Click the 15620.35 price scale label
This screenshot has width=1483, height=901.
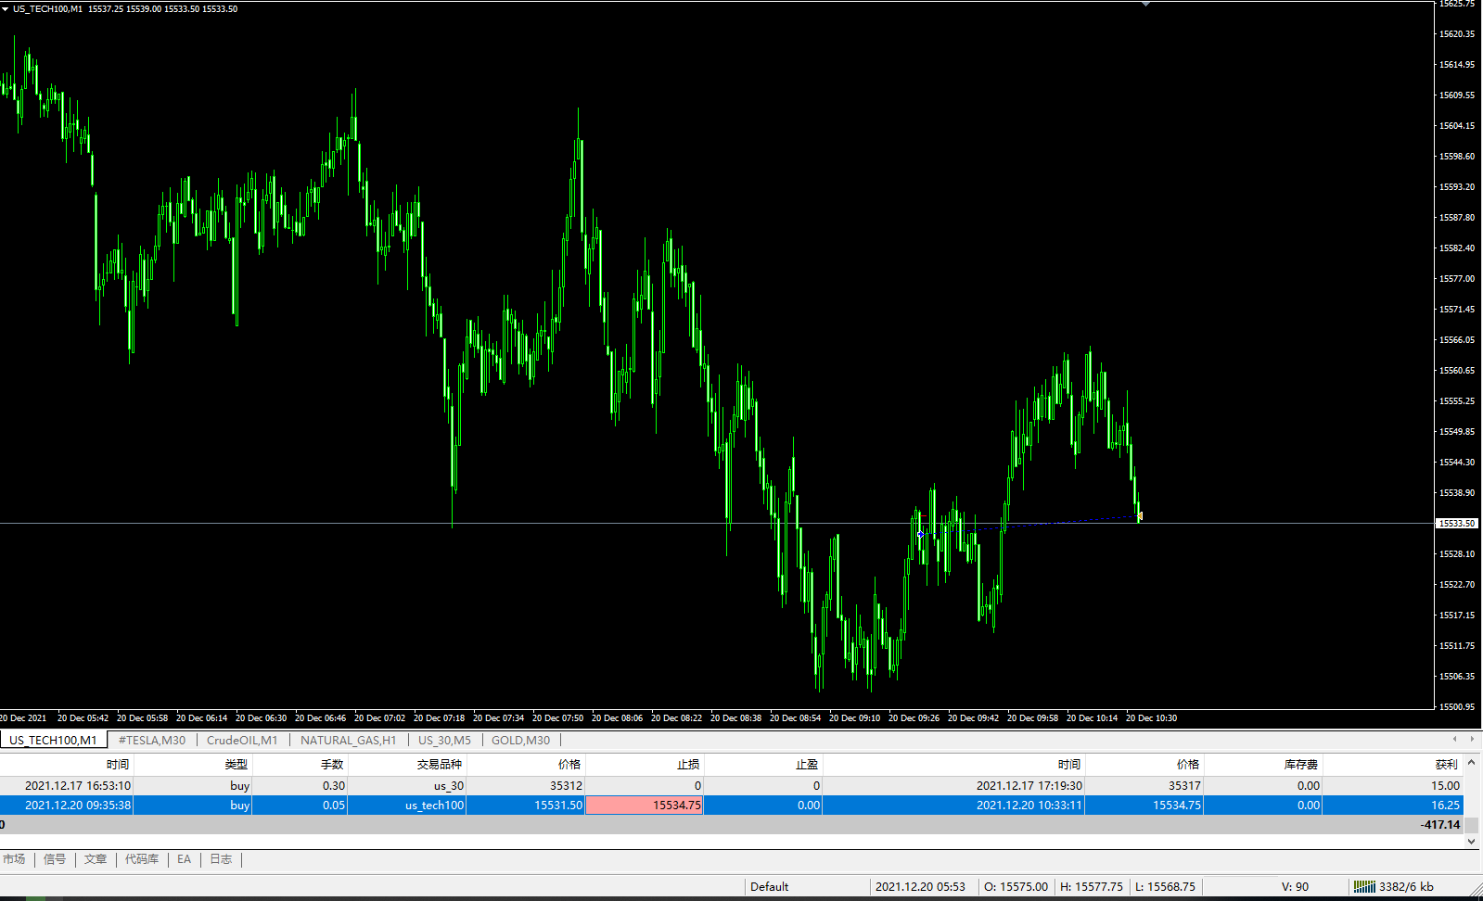click(x=1456, y=34)
